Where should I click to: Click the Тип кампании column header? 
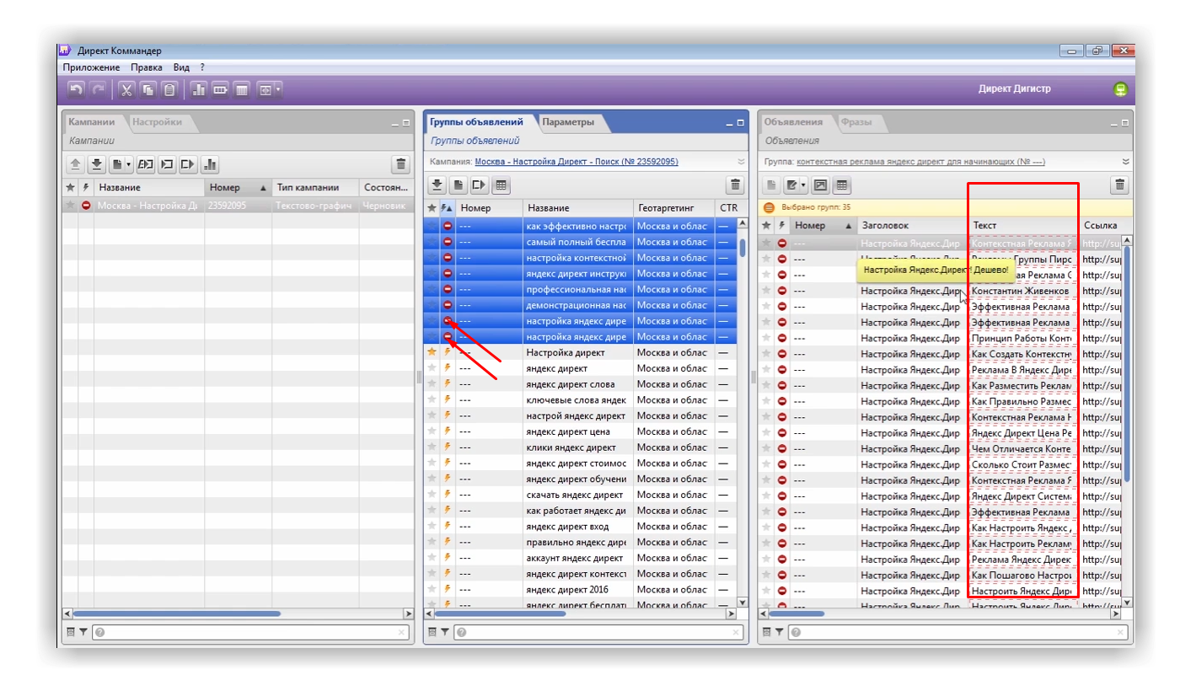pyautogui.click(x=314, y=187)
